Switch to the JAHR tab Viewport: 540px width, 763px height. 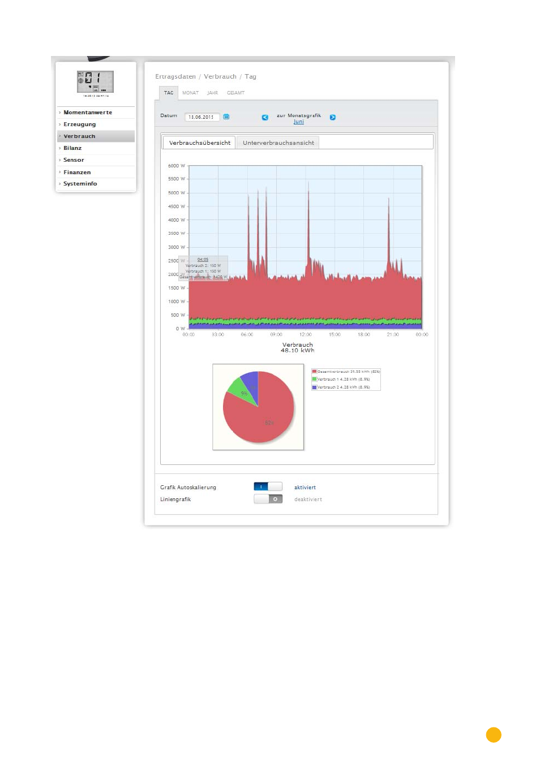pyautogui.click(x=212, y=93)
